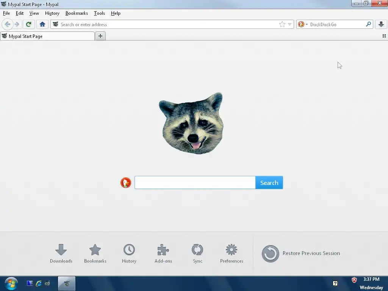Open the DuckDuckGo search engine selector
The image size is (388, 291).
click(x=303, y=24)
